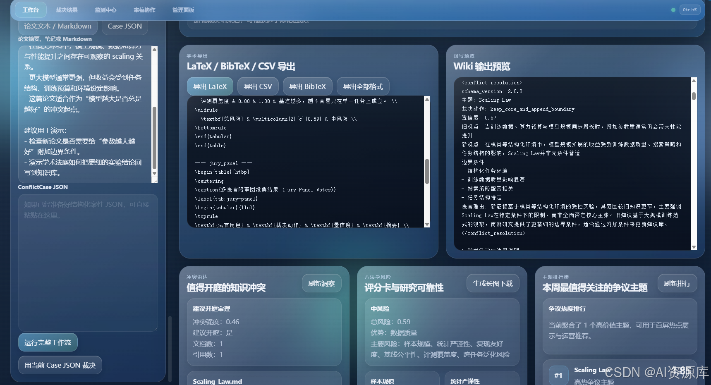Viewport: 711px width, 385px height.
Task: Click the 导出 CSV button
Action: tap(258, 86)
